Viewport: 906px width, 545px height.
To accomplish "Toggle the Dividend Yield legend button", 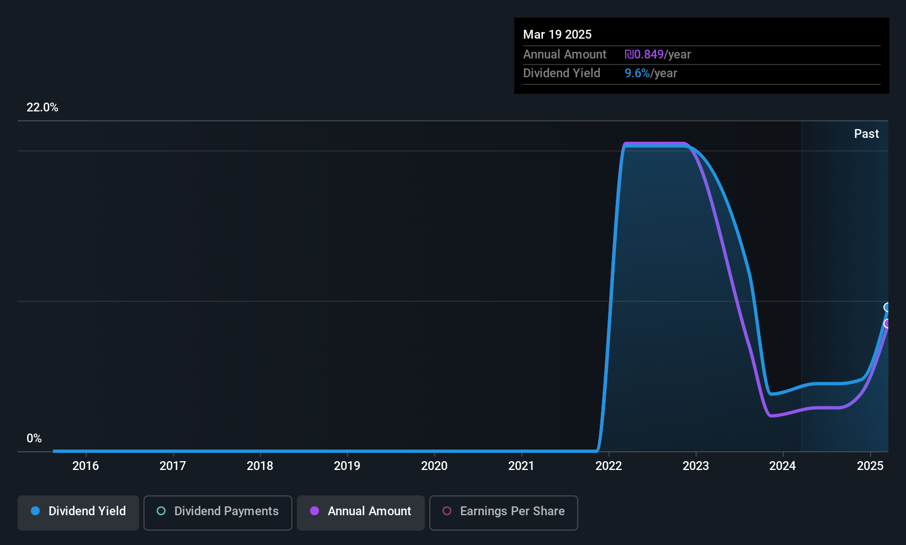I will coord(78,513).
